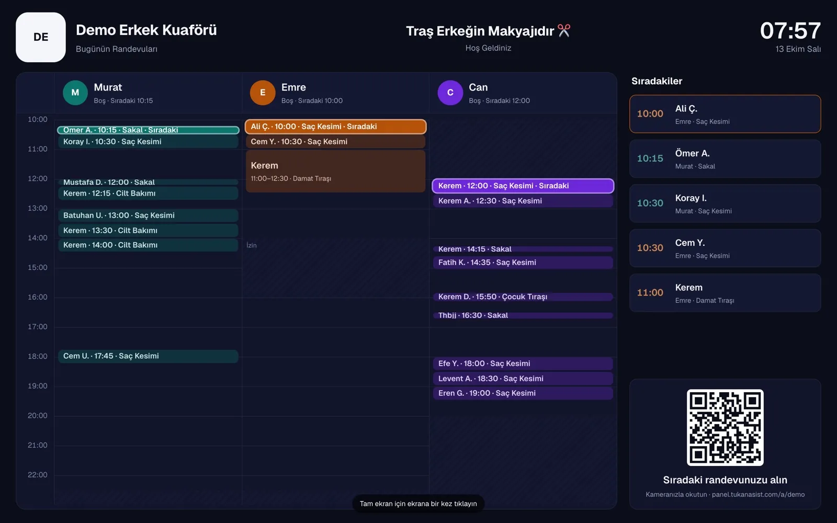Open Kerem 11:00–12:30 Damat Tıraşı block
This screenshot has width=837, height=523.
point(335,171)
